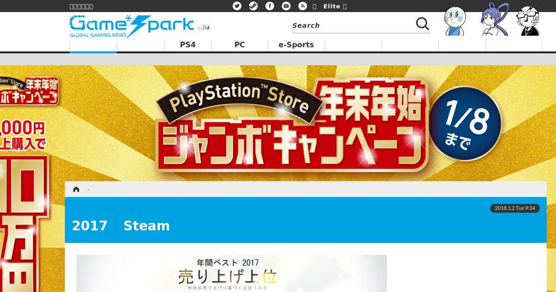Click the glasses-wearing suited mascot character
The image size is (556, 292).
tap(528, 20)
